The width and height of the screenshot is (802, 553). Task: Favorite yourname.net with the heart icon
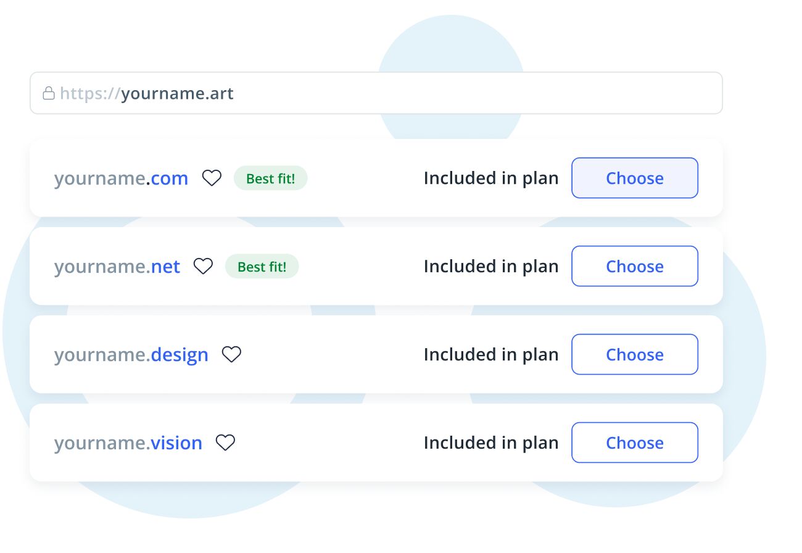coord(203,267)
